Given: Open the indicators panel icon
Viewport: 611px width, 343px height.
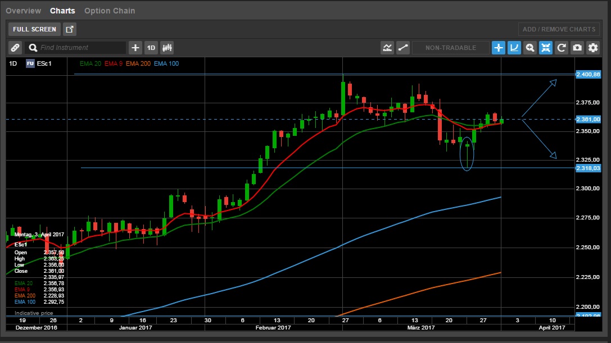Looking at the screenshot, I should [166, 48].
